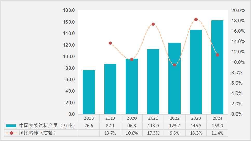Click the teal bar for year 2022
Screen dimensions: 251x141
click(174, 78)
